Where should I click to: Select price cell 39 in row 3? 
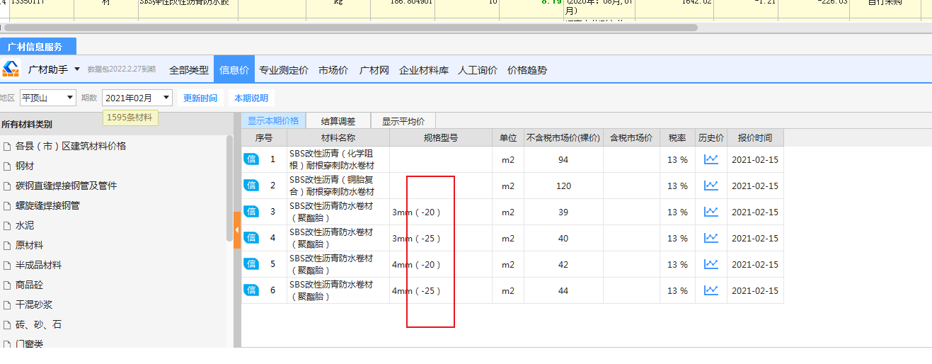tap(563, 212)
